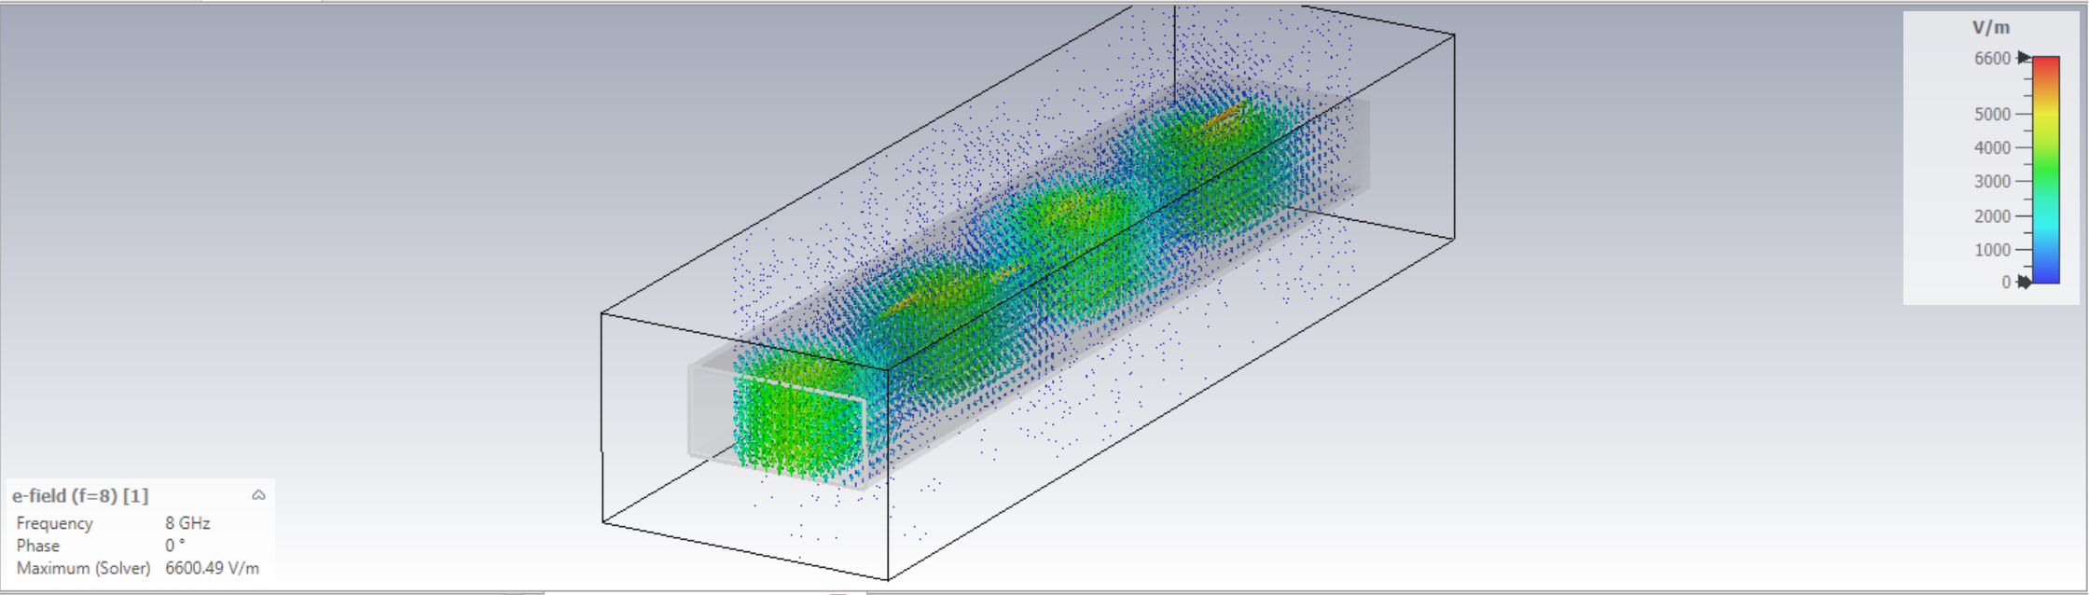Image resolution: width=2089 pixels, height=595 pixels.
Task: Click the minimum clamp arrow at 0
Action: point(2023,282)
